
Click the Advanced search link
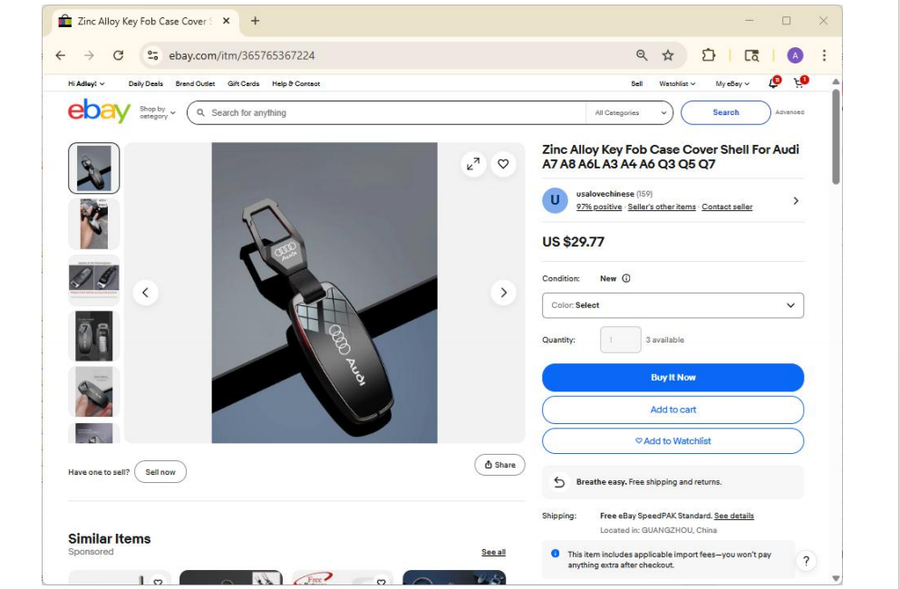click(789, 112)
